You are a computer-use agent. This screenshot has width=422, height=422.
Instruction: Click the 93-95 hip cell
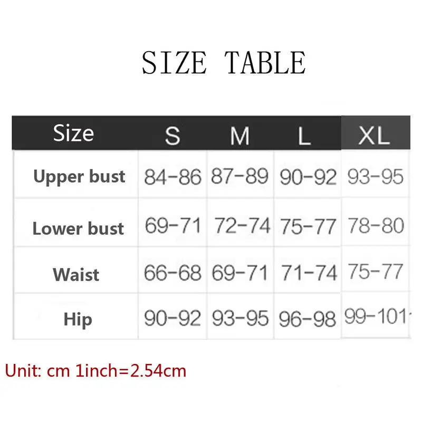coord(240,319)
